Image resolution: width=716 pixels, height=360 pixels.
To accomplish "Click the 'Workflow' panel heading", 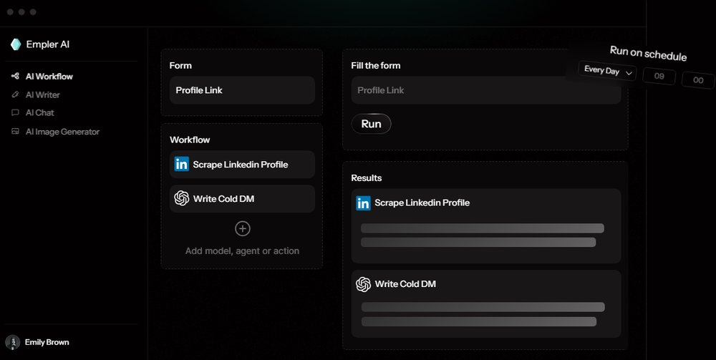I will coord(190,140).
